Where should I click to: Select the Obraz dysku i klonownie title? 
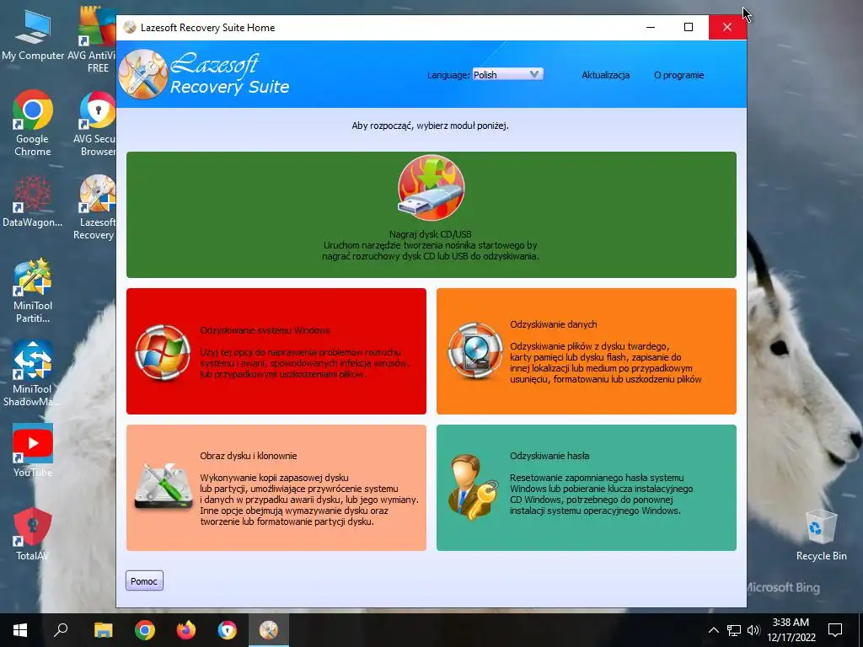coord(249,456)
